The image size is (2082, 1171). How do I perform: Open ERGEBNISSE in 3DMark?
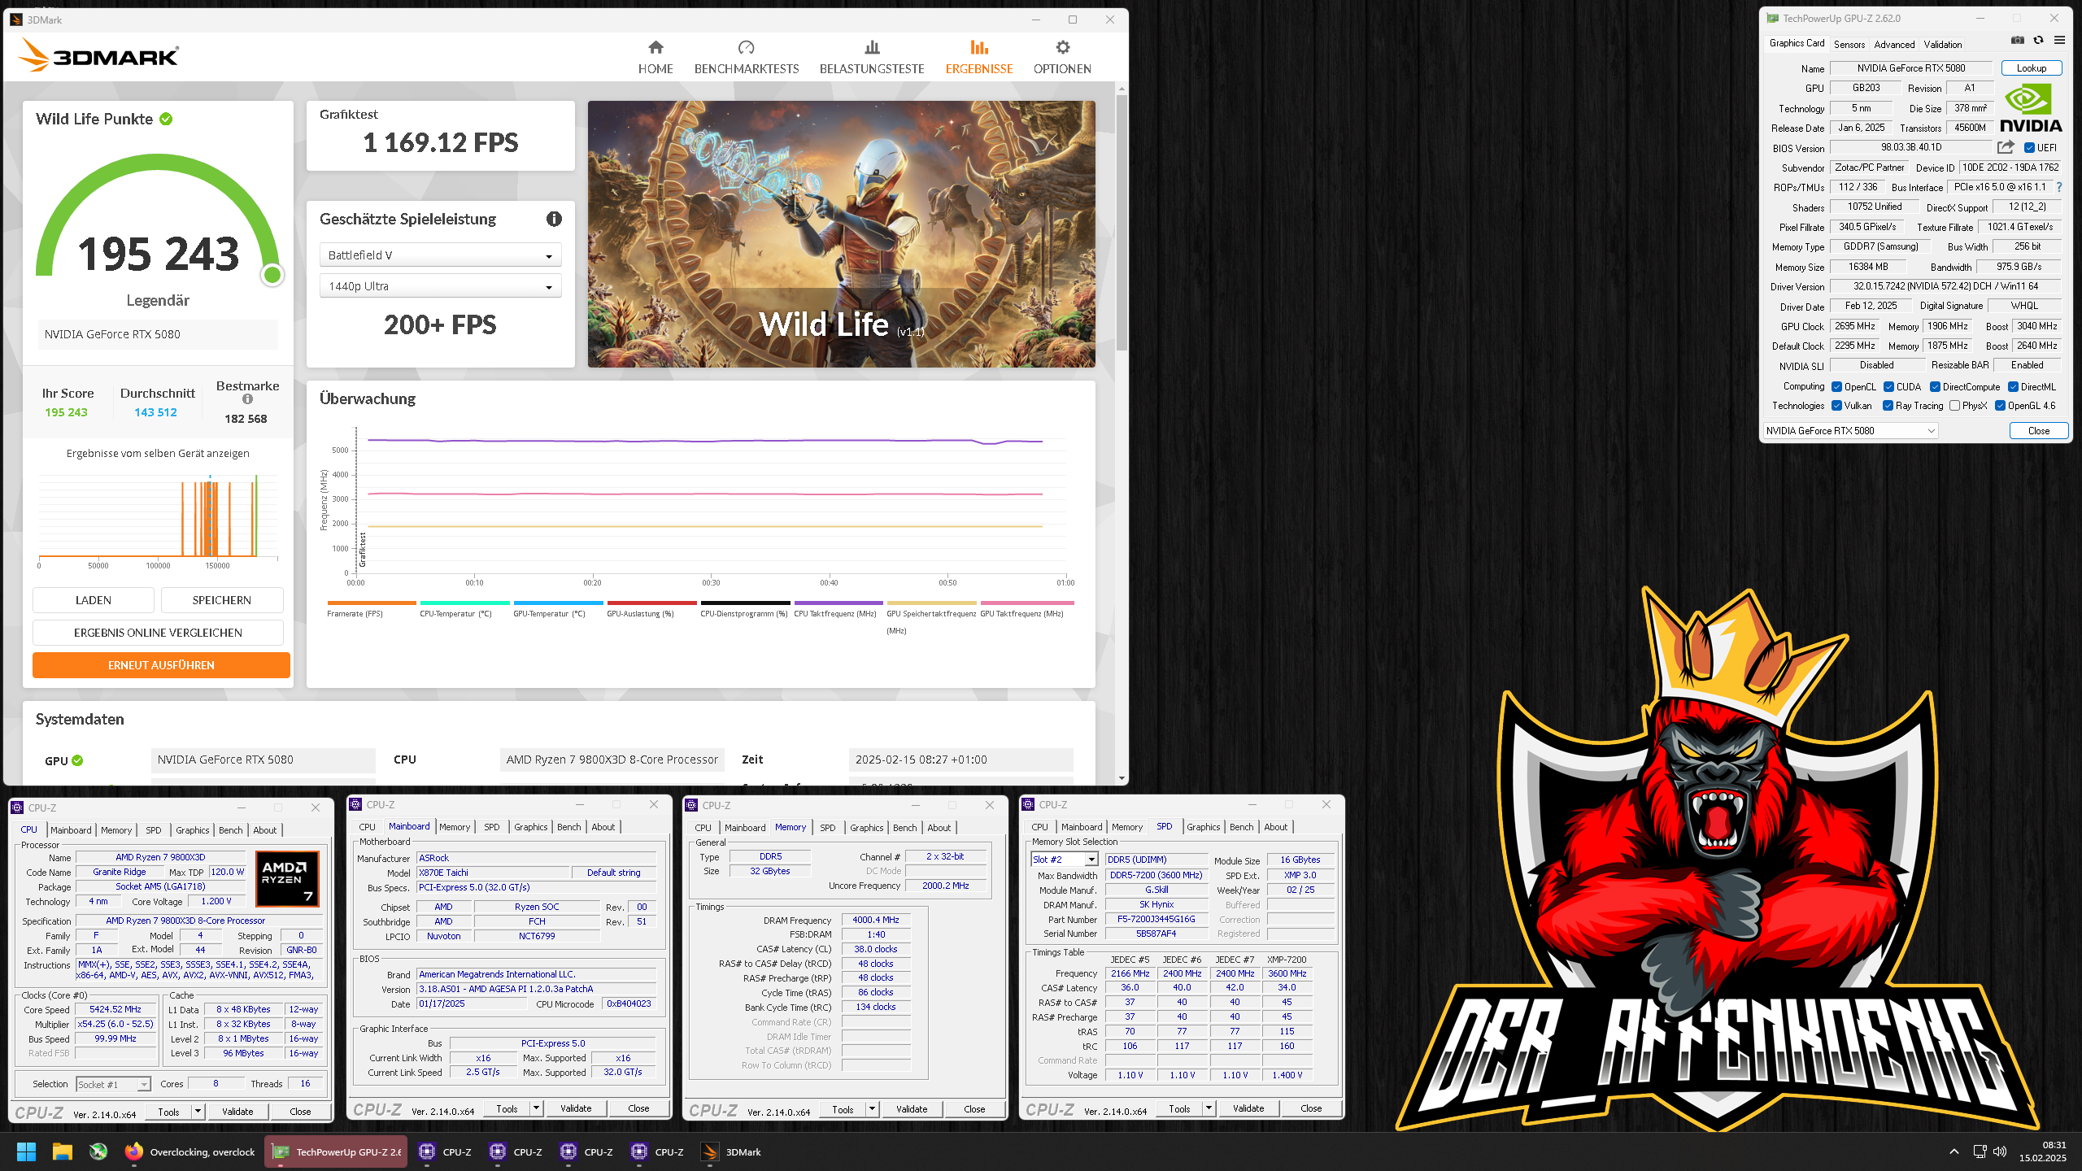tap(978, 57)
